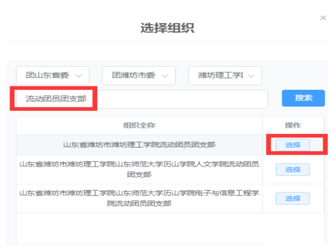The width and height of the screenshot is (332, 251).
Task: Click the chevron arrow beside 潍坊理工学院
Action: coord(251,76)
